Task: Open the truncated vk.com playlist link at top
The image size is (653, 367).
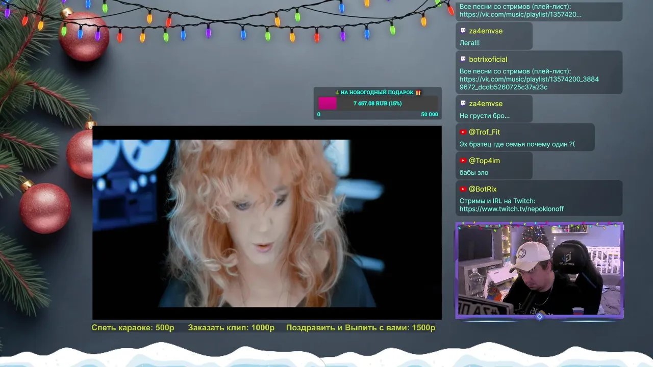Action: pyautogui.click(x=520, y=14)
